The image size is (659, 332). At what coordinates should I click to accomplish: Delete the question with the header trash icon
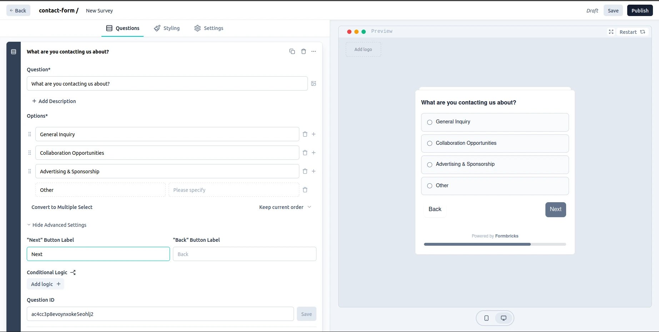pyautogui.click(x=304, y=51)
